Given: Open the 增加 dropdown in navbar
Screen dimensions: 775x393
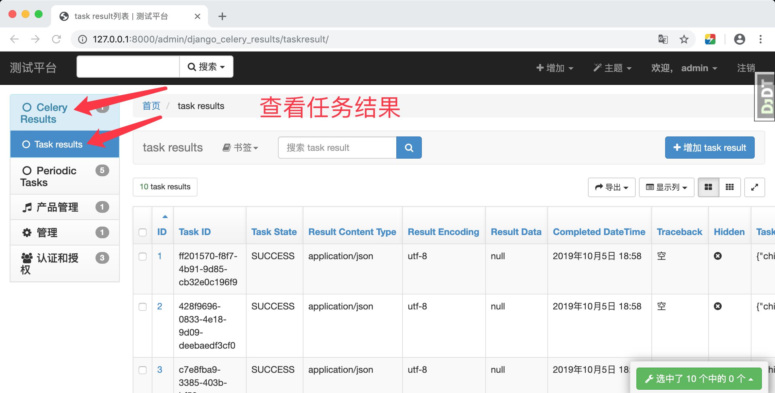Looking at the screenshot, I should [555, 68].
